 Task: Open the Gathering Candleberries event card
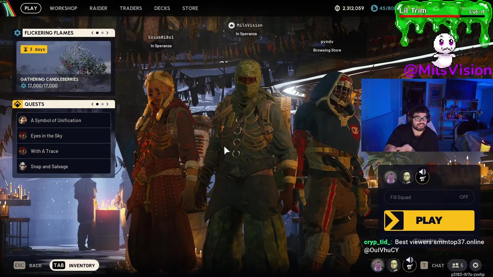[64, 66]
